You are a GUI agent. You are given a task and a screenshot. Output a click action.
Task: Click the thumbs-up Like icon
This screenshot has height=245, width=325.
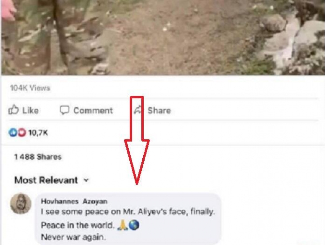(x=13, y=110)
